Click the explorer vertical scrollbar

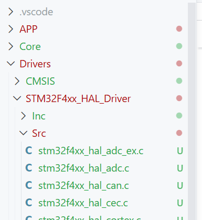(192, 111)
